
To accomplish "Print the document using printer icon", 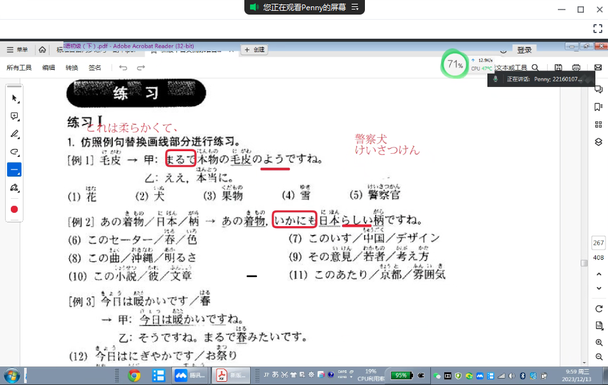I will [576, 67].
